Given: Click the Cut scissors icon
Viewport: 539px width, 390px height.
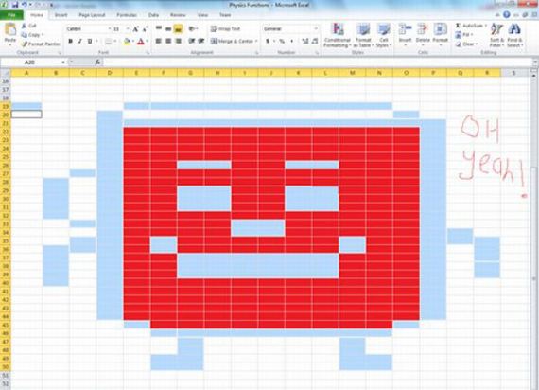Looking at the screenshot, I should pyautogui.click(x=24, y=26).
